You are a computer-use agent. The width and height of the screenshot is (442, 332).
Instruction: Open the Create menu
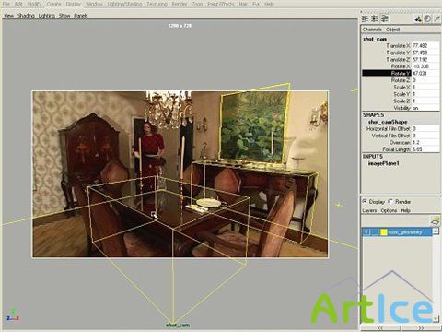point(54,4)
